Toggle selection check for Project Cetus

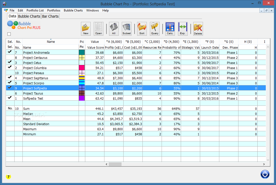tap(10, 62)
